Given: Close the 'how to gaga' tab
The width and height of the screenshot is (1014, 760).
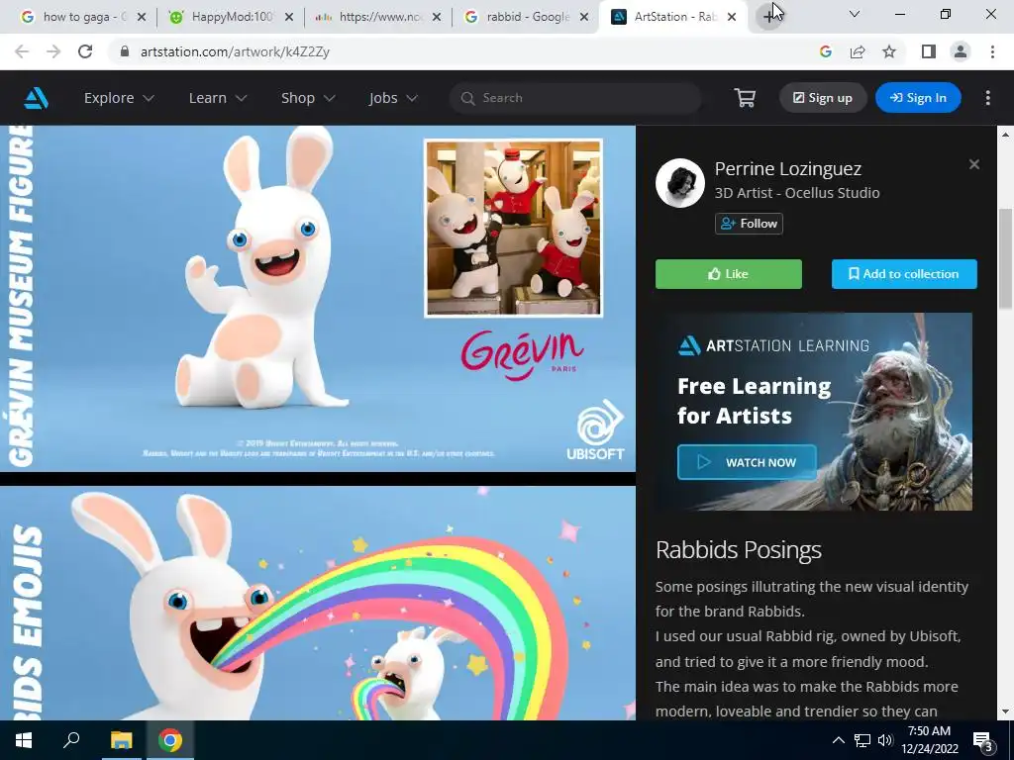Looking at the screenshot, I should coord(142,17).
